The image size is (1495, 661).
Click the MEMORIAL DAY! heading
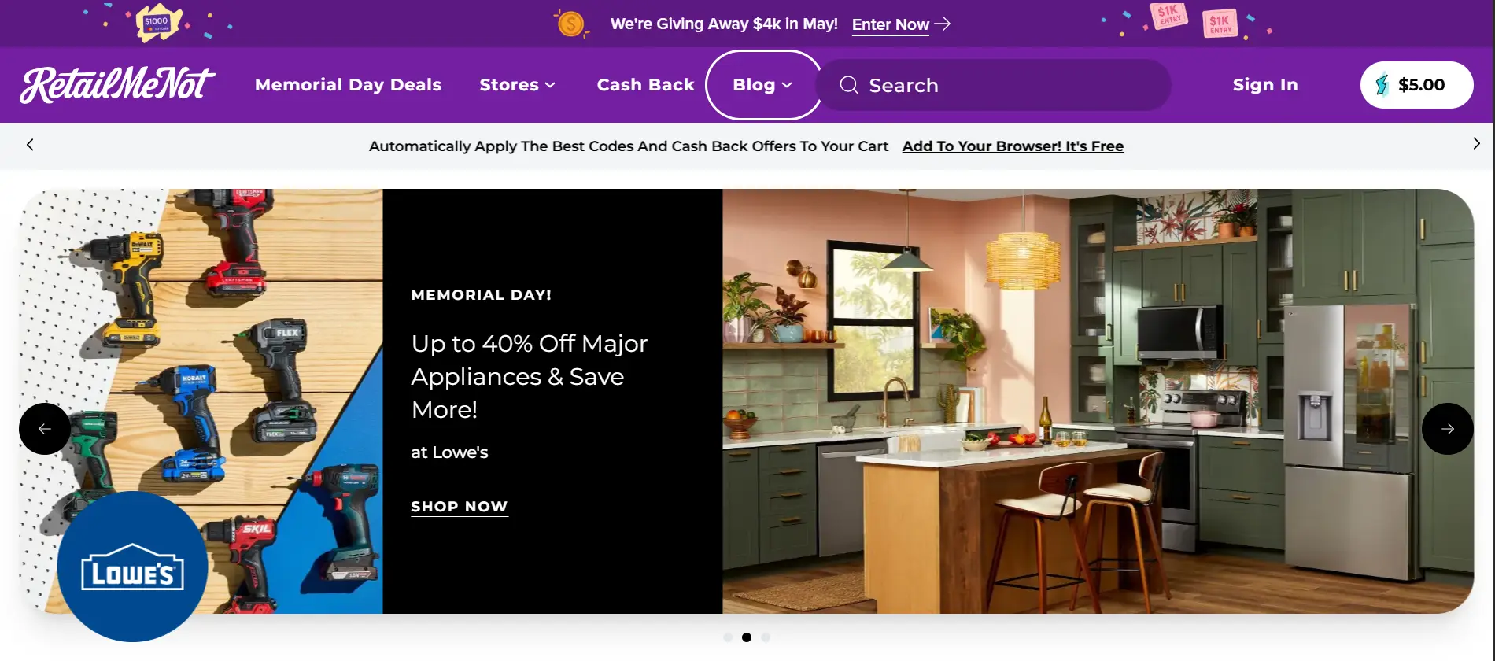pos(481,295)
